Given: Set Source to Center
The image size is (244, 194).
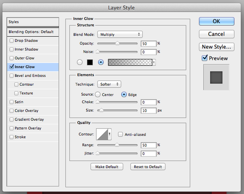Looking at the screenshot, I should tap(98, 94).
